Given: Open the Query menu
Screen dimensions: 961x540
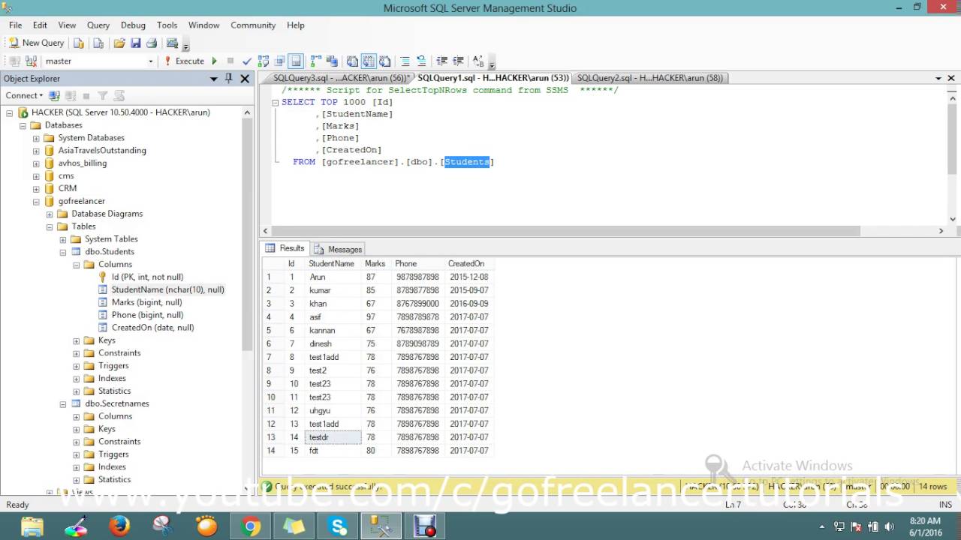Looking at the screenshot, I should 98,25.
